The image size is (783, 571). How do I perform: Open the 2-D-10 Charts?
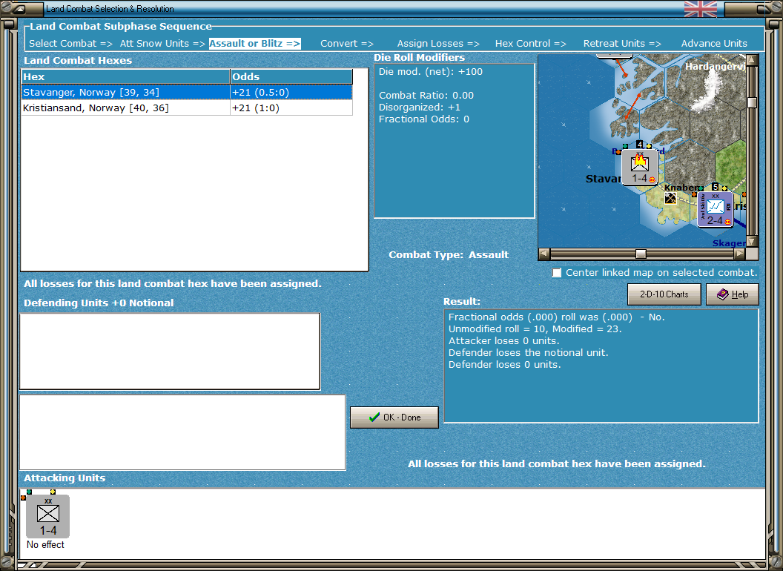point(664,294)
